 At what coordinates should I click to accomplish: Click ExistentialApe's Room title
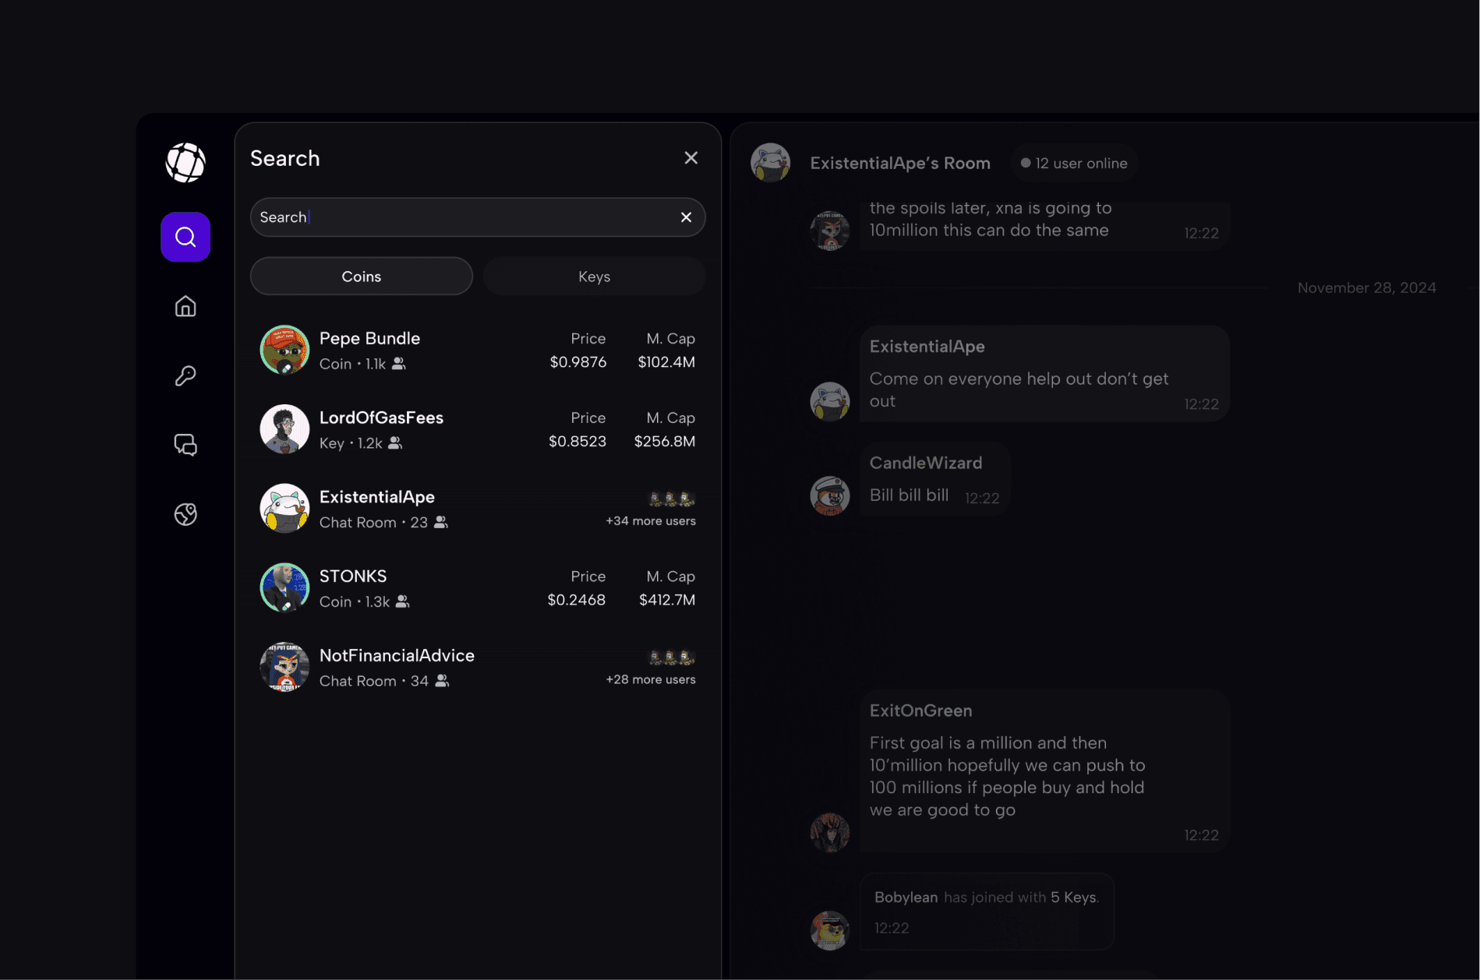[900, 164]
